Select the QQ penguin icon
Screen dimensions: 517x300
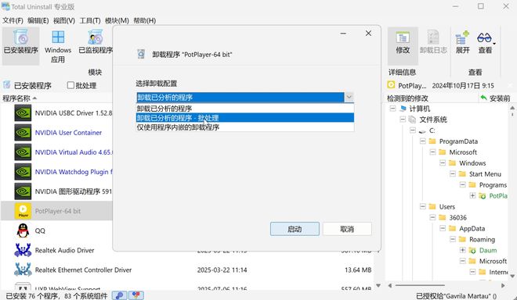point(23,230)
